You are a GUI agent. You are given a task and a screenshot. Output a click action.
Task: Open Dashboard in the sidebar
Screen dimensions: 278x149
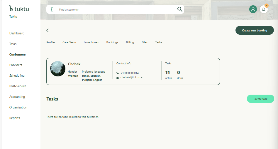pyautogui.click(x=17, y=33)
